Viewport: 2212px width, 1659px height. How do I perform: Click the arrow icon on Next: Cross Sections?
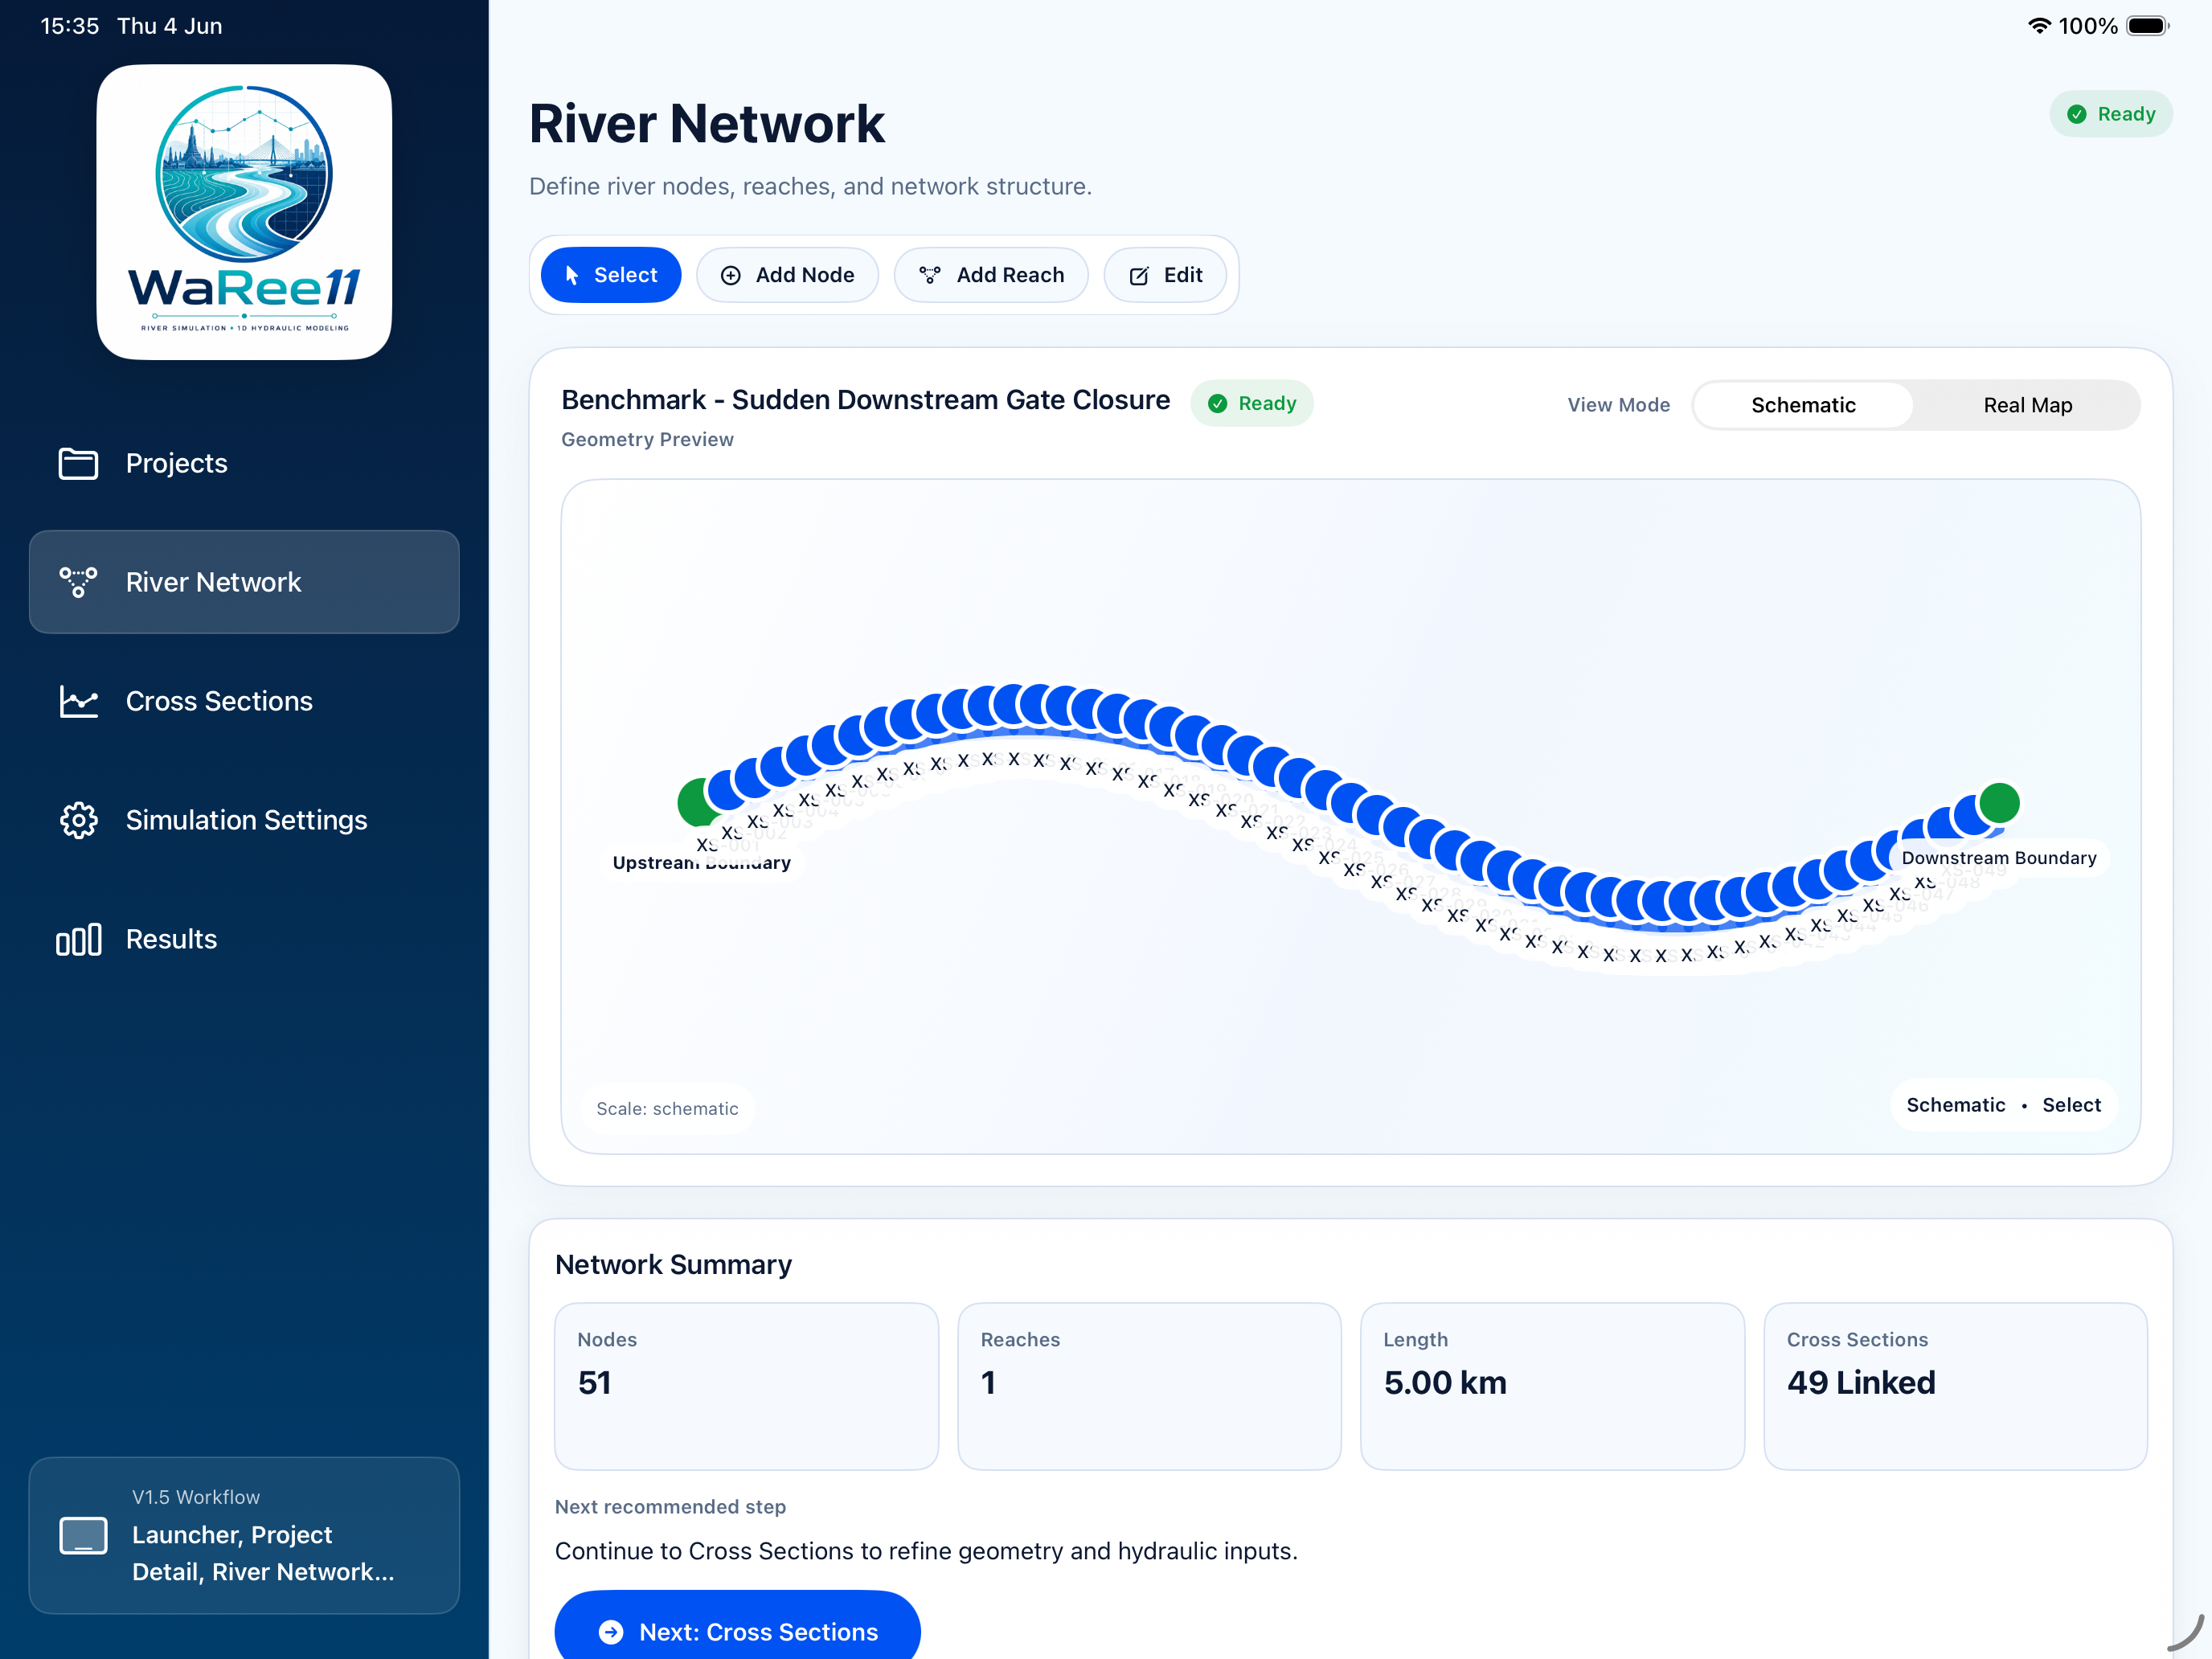point(611,1632)
